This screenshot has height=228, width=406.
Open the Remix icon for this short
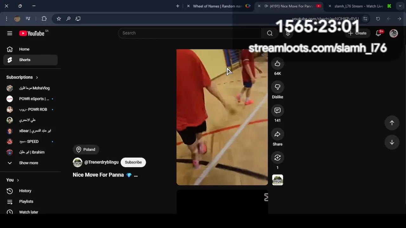click(x=278, y=158)
